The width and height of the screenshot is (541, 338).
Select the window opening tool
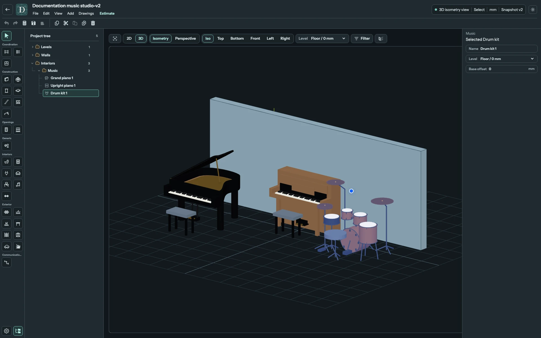coord(18,130)
